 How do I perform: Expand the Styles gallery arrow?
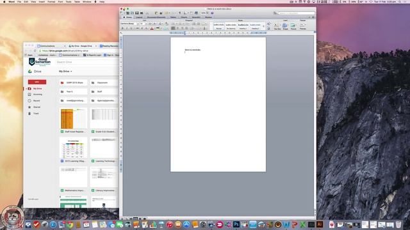coord(263,26)
